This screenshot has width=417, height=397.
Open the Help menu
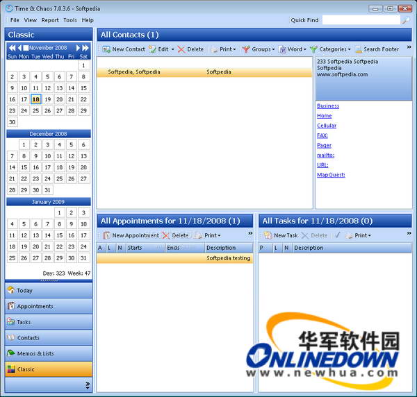pyautogui.click(x=88, y=20)
